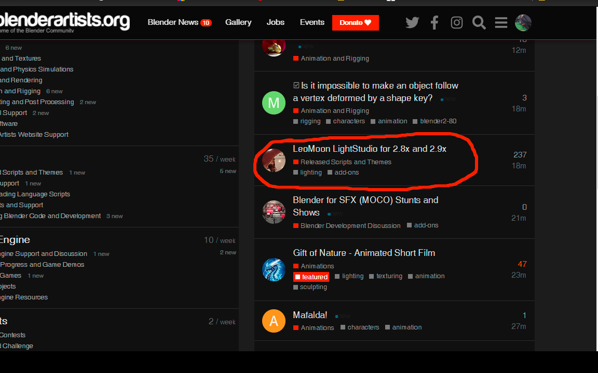Open the Events navigation item
This screenshot has height=373, width=598.
click(x=312, y=22)
